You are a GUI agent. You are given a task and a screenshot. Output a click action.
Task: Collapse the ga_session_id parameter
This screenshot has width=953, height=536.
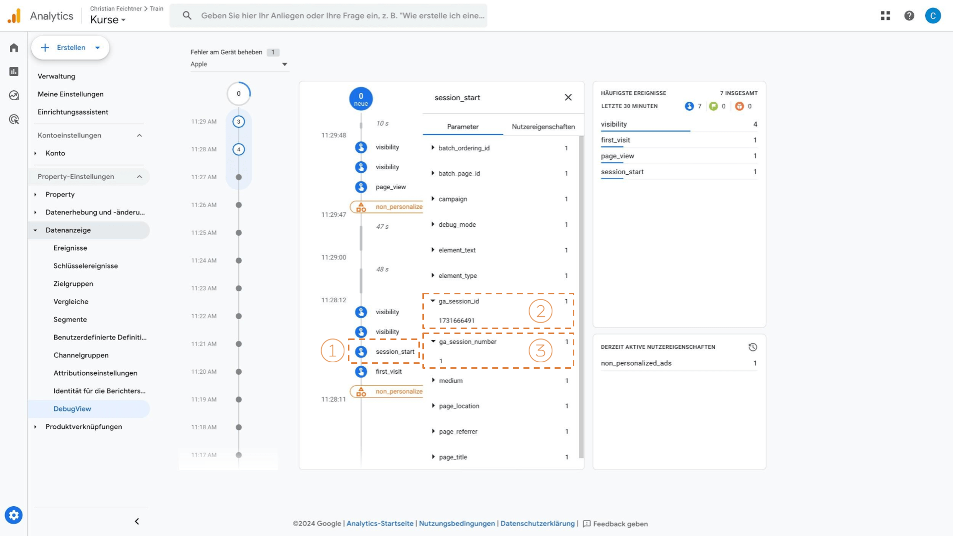433,301
